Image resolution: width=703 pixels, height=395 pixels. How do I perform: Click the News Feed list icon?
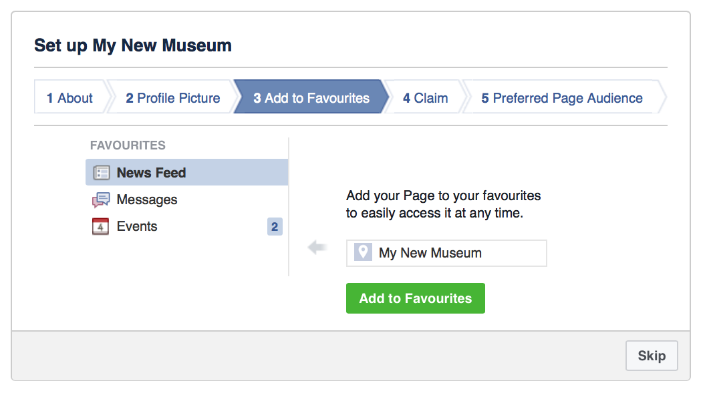(101, 173)
